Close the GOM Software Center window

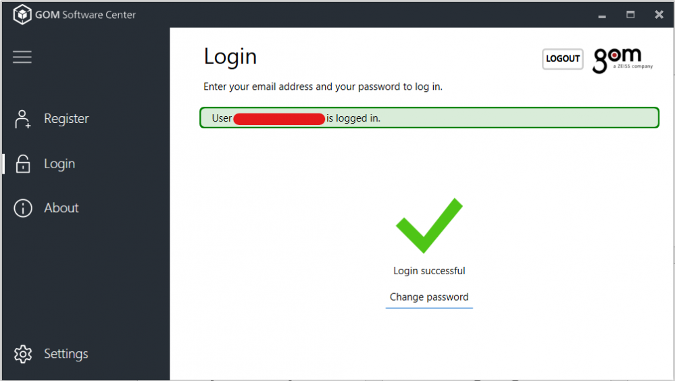(x=659, y=14)
